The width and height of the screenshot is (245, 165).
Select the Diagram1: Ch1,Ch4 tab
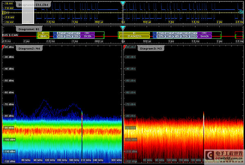33,5
